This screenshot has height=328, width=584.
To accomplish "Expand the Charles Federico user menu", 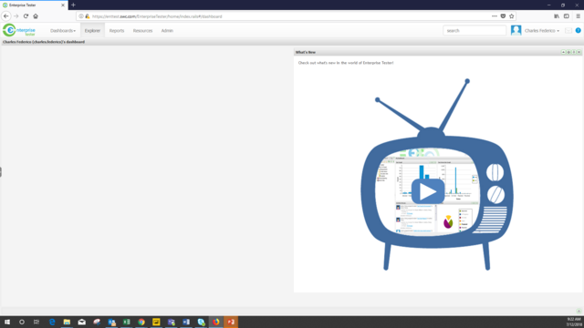I will [x=542, y=31].
